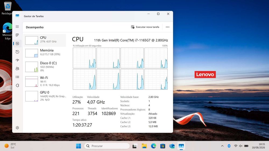This screenshot has height=151, width=269.
Task: Click the uptime 1:20:37:27 value
Action: coord(82,125)
